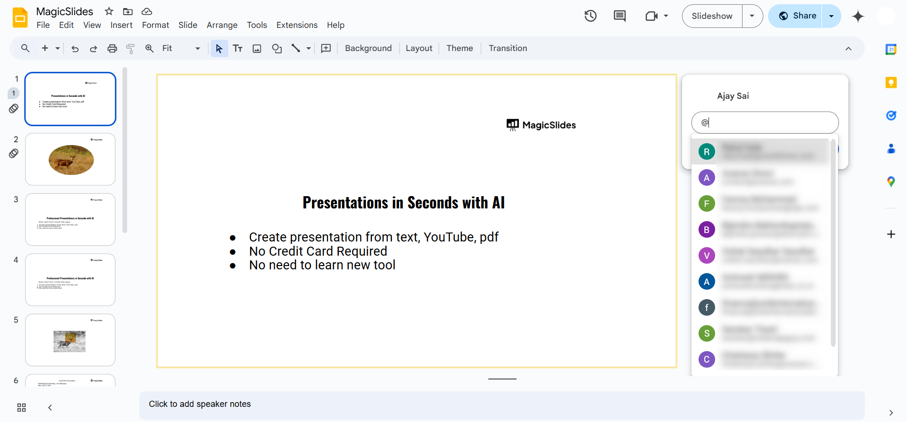Search the menus with magnifier icon
Viewport: 907px width, 422px height.
(x=25, y=48)
